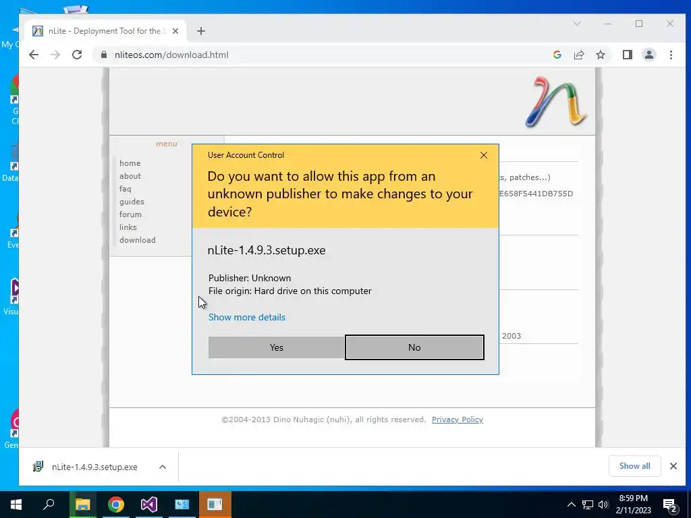Open Chrome side panel
The width and height of the screenshot is (691, 518).
628,55
